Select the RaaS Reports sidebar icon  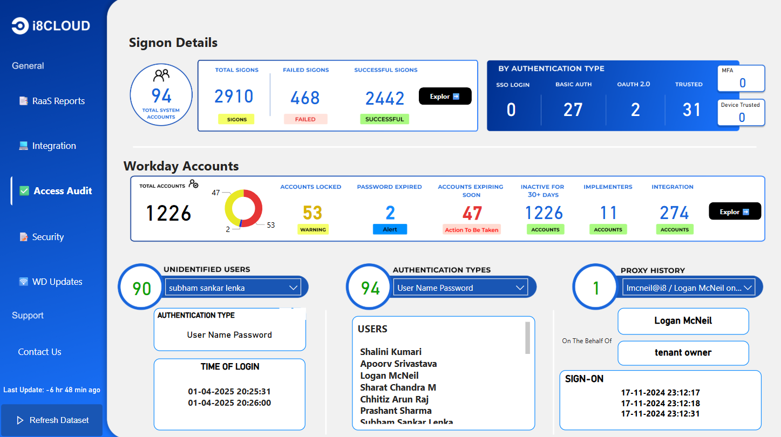click(x=23, y=100)
